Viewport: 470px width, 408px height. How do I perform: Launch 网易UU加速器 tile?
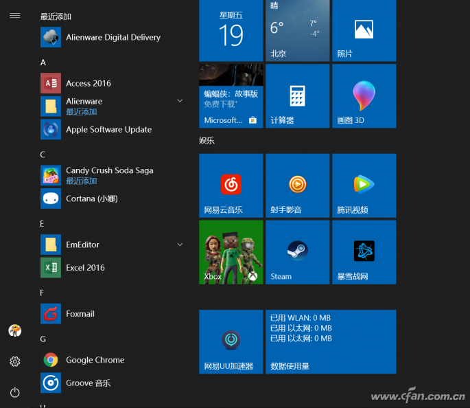tap(231, 342)
